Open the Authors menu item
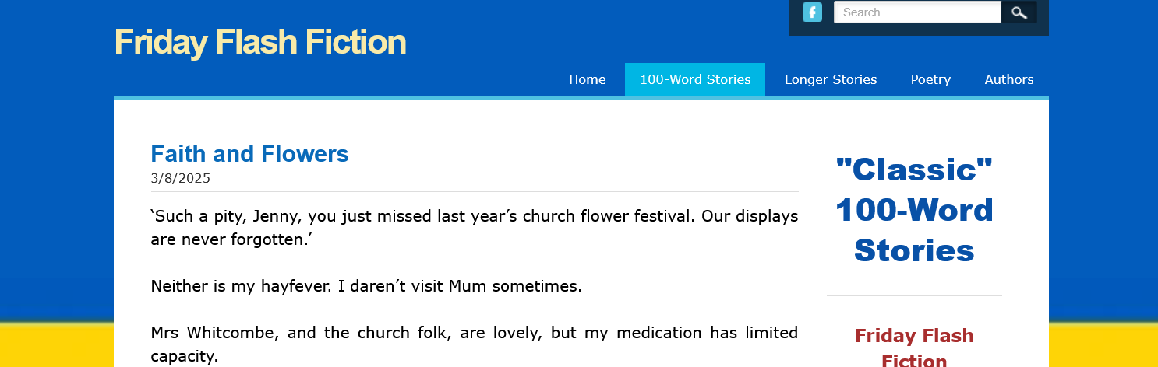Viewport: 1158px width, 367px height. (x=1009, y=79)
